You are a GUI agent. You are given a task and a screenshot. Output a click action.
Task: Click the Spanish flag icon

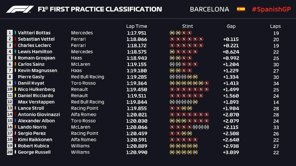click(x=241, y=9)
